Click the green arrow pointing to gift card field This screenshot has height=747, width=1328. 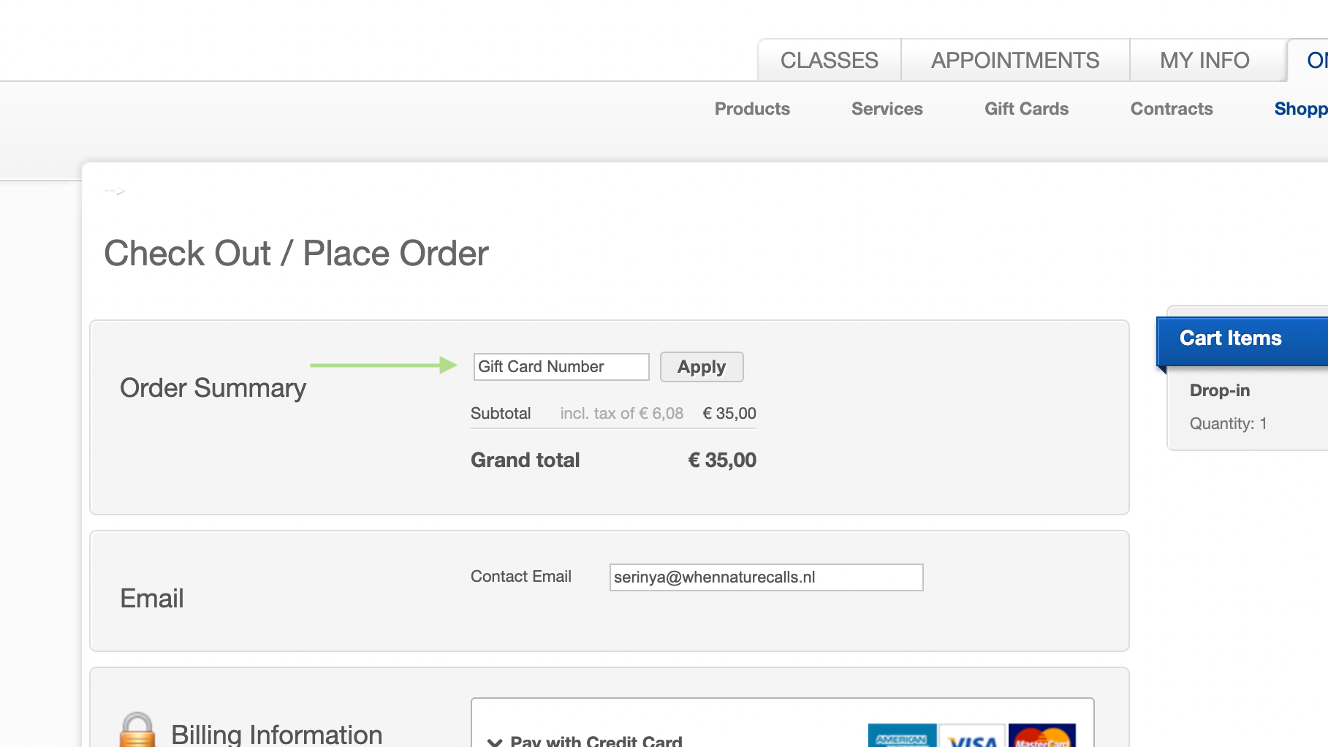click(x=383, y=365)
